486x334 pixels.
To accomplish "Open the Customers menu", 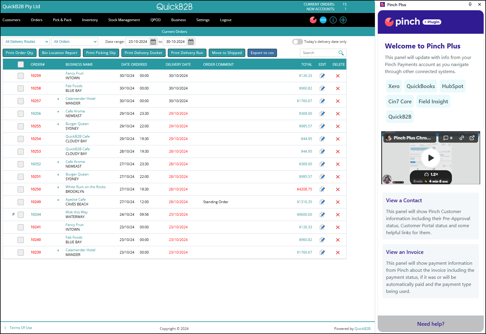I will coord(11,20).
